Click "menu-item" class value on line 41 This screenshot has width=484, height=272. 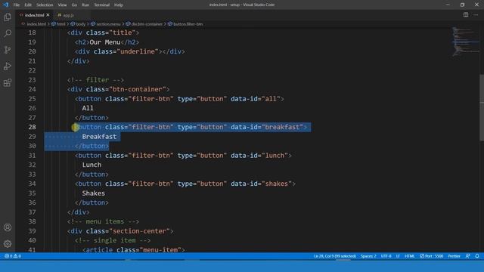click(x=160, y=250)
